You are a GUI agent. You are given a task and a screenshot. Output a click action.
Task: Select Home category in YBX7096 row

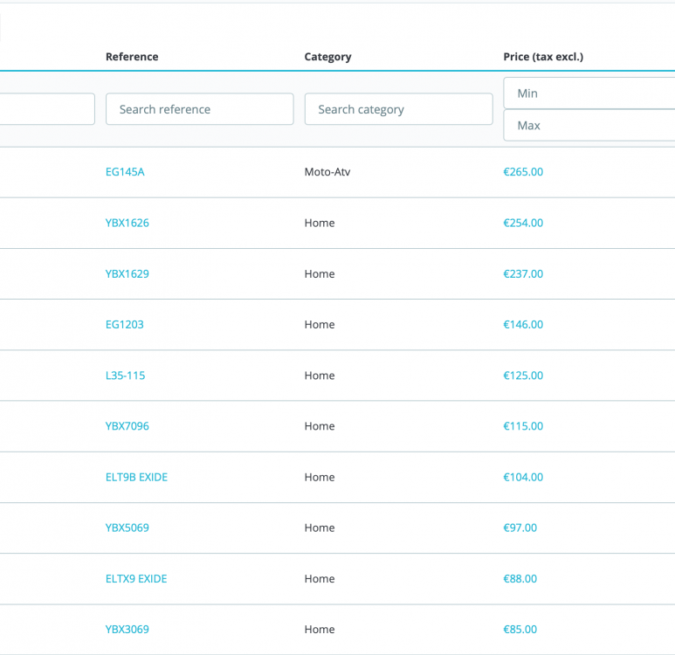click(x=320, y=426)
